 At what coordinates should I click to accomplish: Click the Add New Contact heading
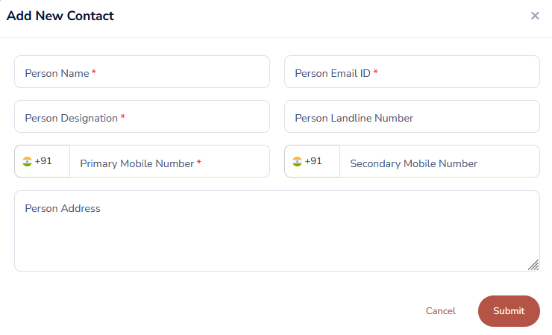(60, 16)
